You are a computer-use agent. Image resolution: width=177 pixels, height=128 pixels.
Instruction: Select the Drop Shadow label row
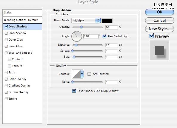tap(22, 27)
